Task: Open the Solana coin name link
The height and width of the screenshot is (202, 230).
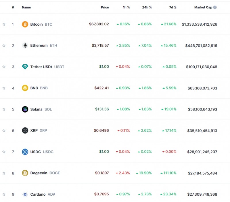Action: pyautogui.click(x=36, y=109)
